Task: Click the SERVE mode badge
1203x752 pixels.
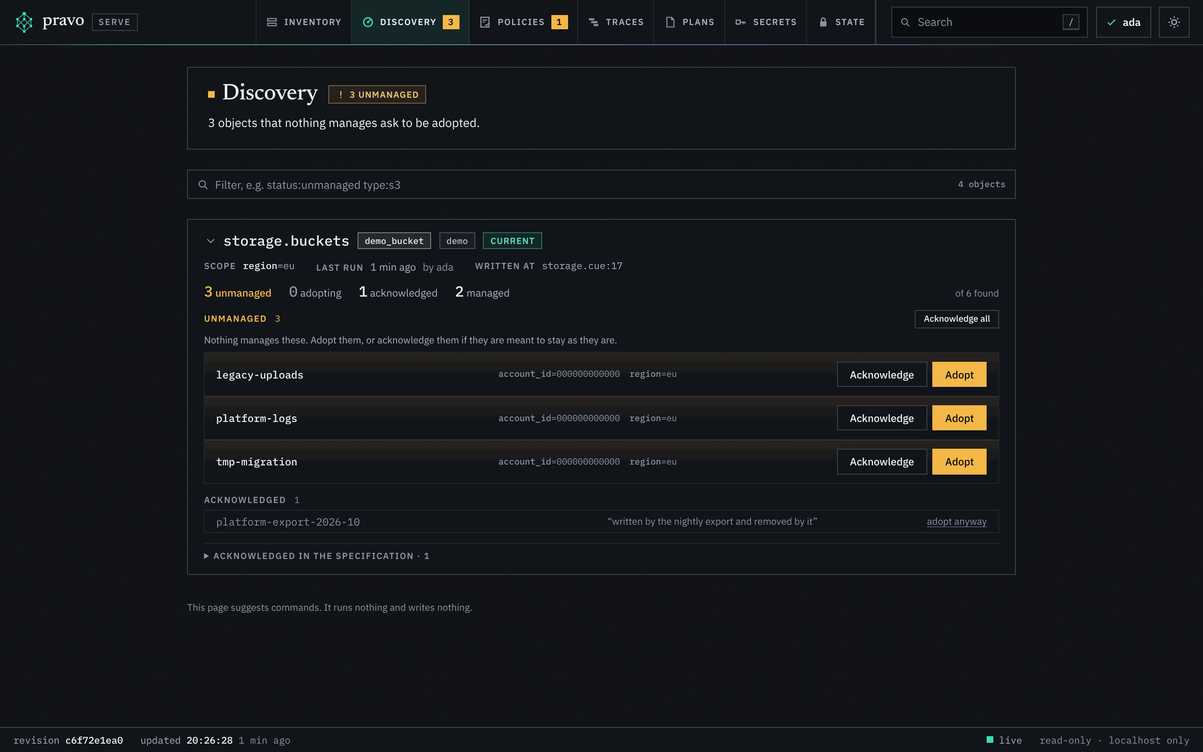Action: point(114,22)
